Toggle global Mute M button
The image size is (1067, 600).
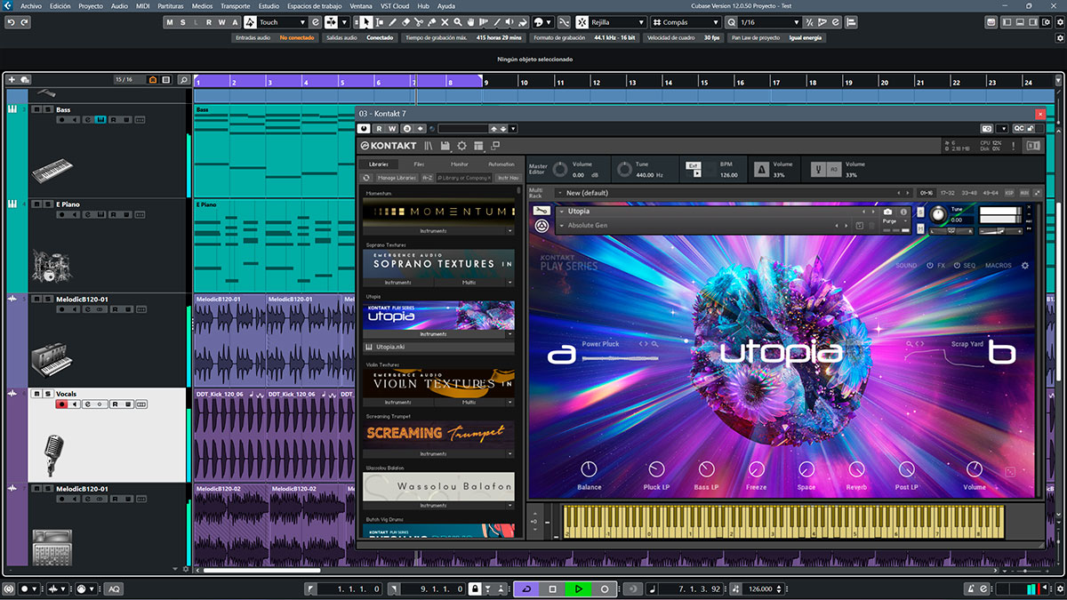point(171,22)
